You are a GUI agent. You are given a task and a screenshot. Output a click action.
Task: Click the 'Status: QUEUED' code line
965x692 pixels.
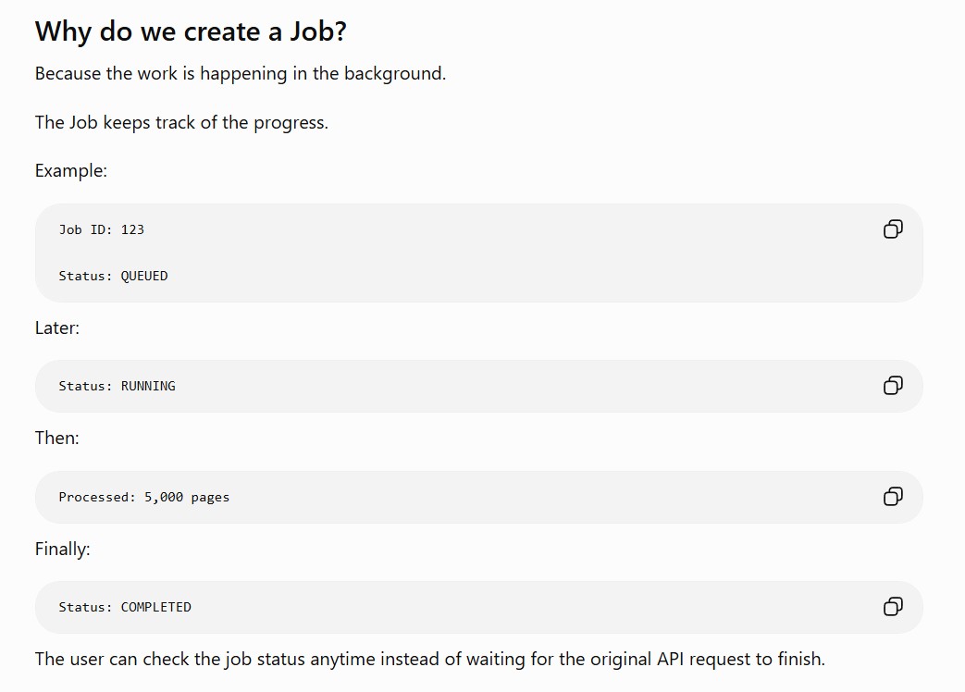pyautogui.click(x=113, y=276)
